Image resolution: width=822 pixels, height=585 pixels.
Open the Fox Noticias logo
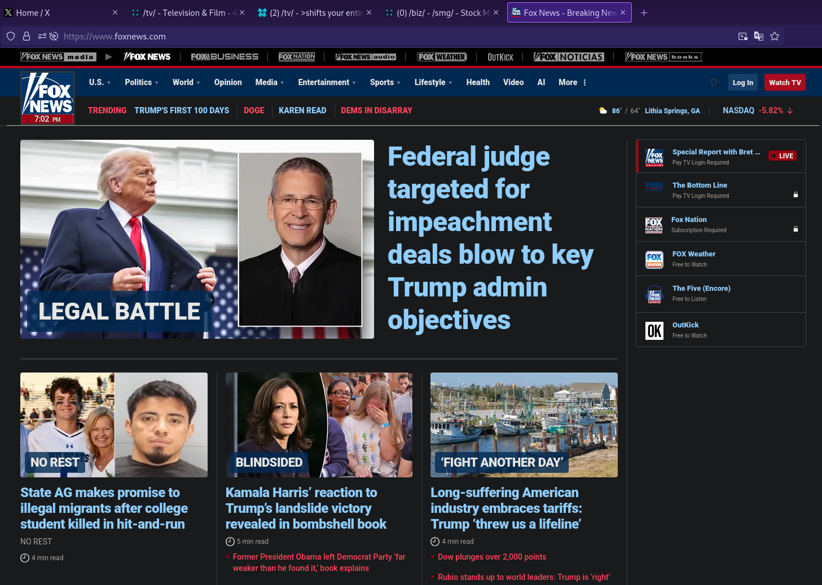coord(569,57)
